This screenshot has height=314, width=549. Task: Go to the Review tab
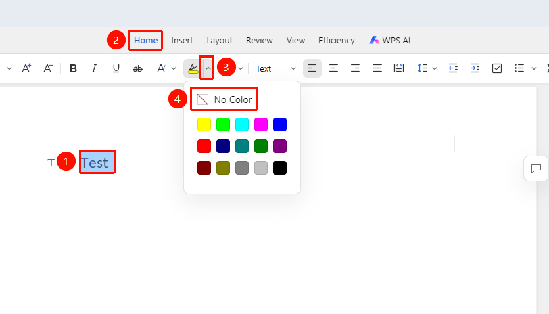260,41
